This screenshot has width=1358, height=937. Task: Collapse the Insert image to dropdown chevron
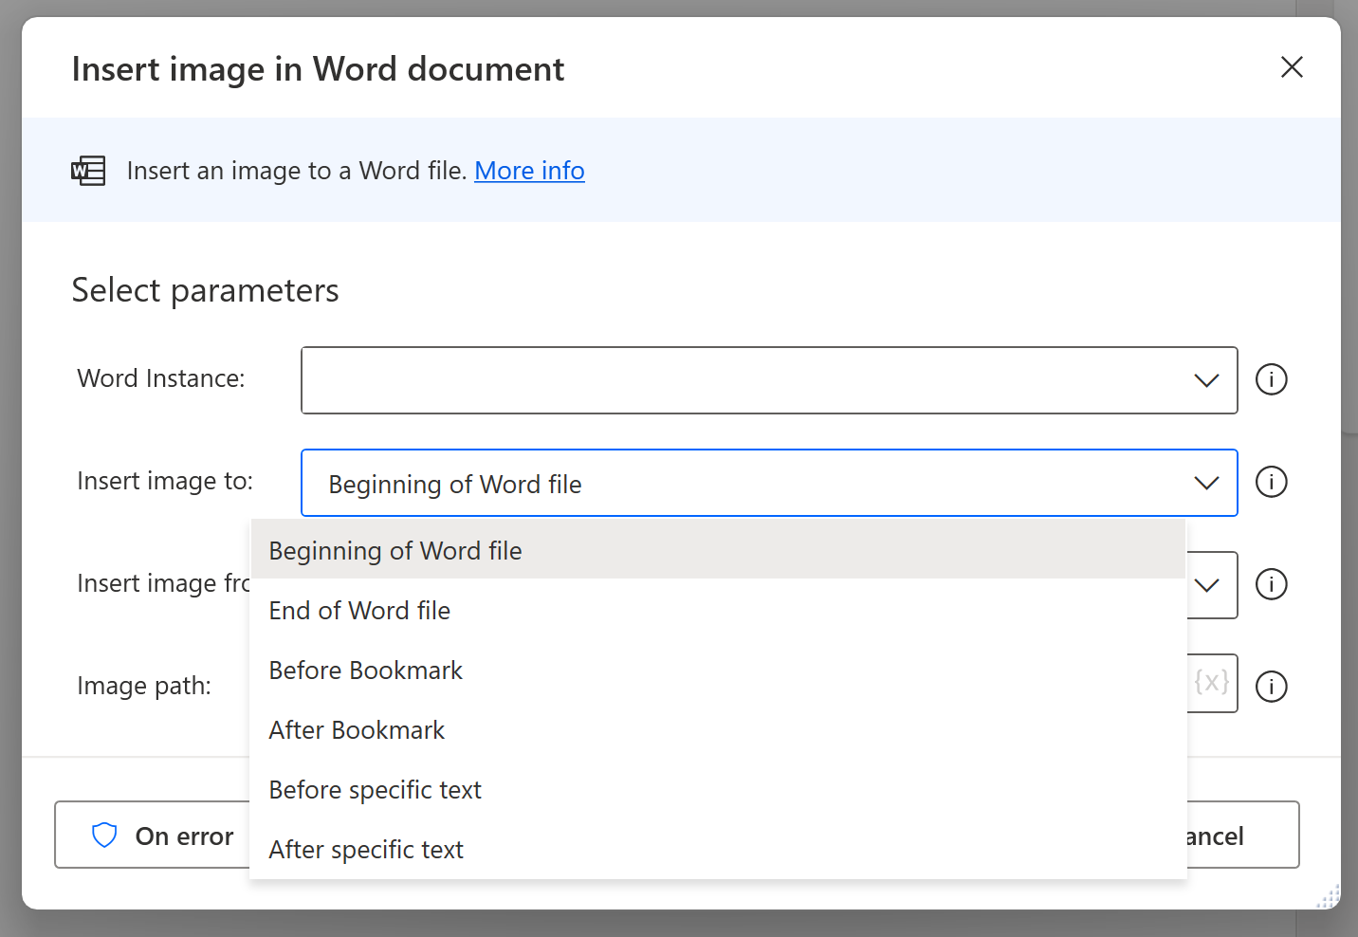(1206, 483)
